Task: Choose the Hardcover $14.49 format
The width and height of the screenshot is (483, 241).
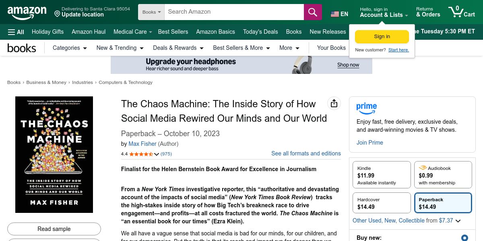Action: (x=382, y=203)
